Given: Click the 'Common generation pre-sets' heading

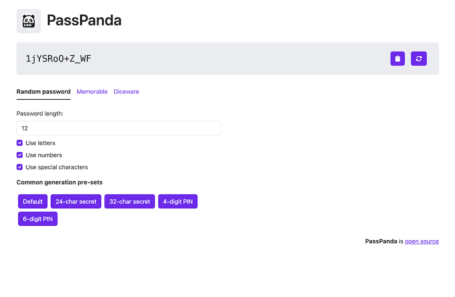Looking at the screenshot, I should coord(59,182).
